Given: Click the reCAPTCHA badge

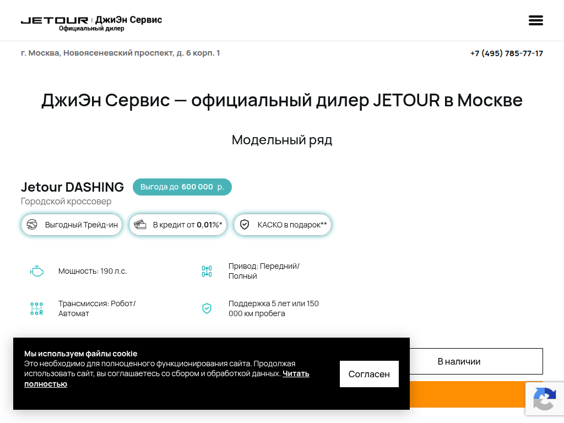Looking at the screenshot, I should click(545, 399).
